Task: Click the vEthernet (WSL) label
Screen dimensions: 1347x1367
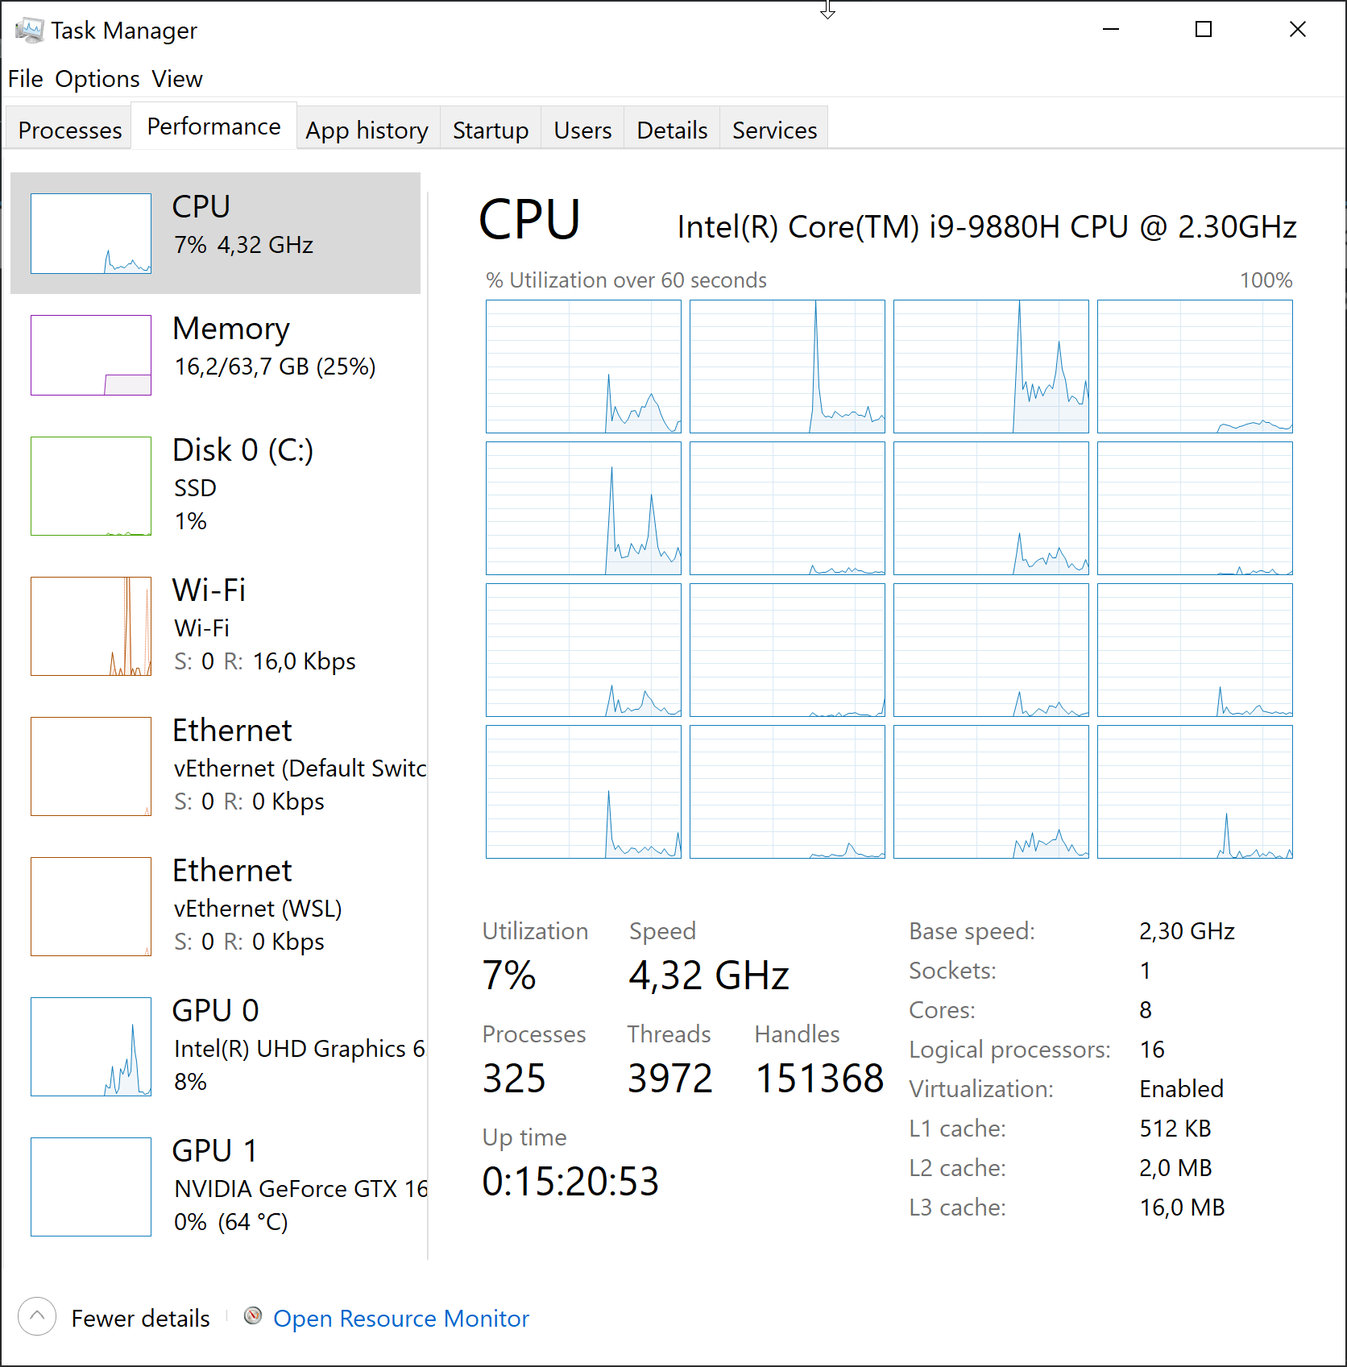Action: point(258,909)
